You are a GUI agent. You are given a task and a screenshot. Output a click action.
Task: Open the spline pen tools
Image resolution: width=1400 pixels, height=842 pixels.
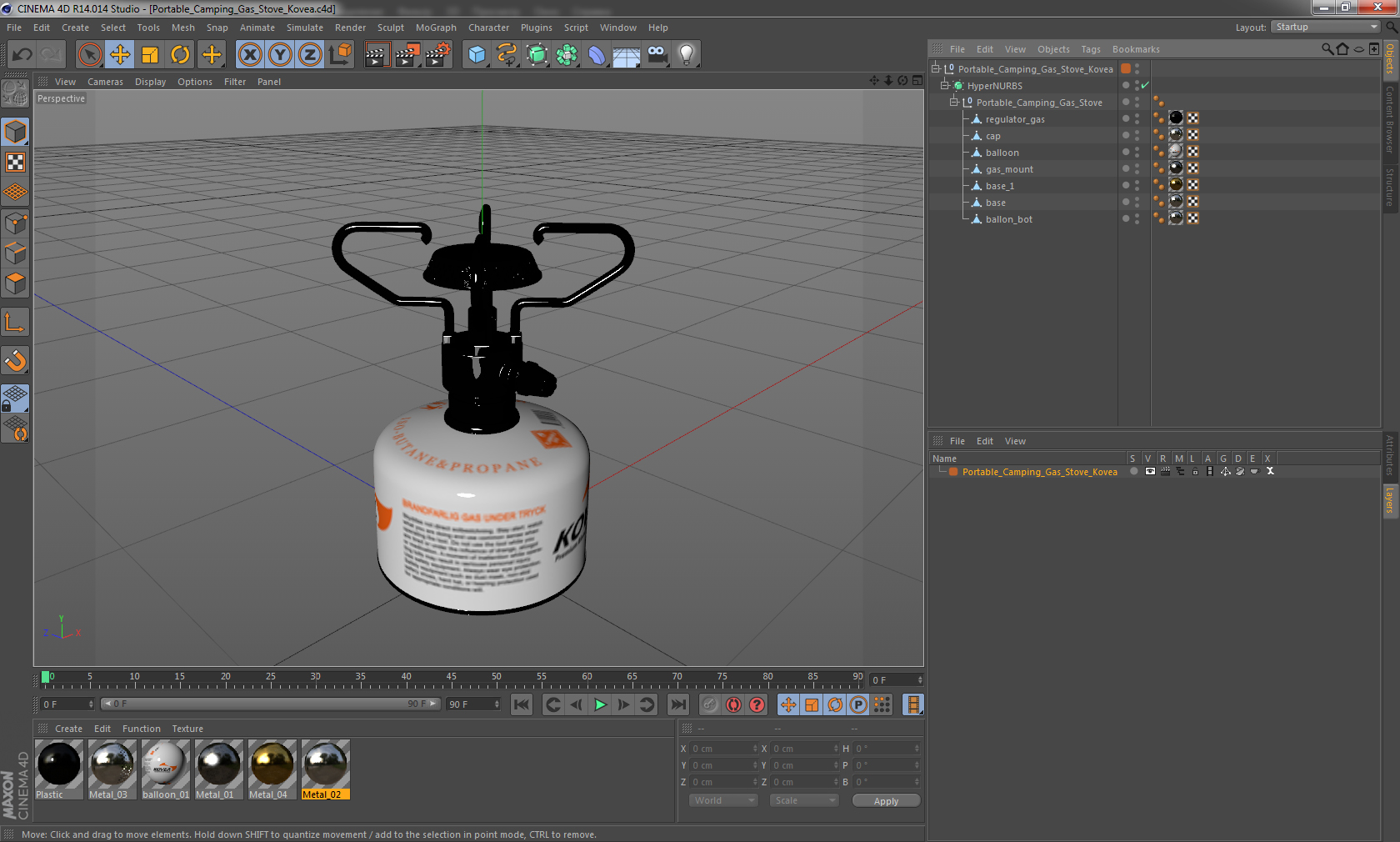[x=507, y=55]
